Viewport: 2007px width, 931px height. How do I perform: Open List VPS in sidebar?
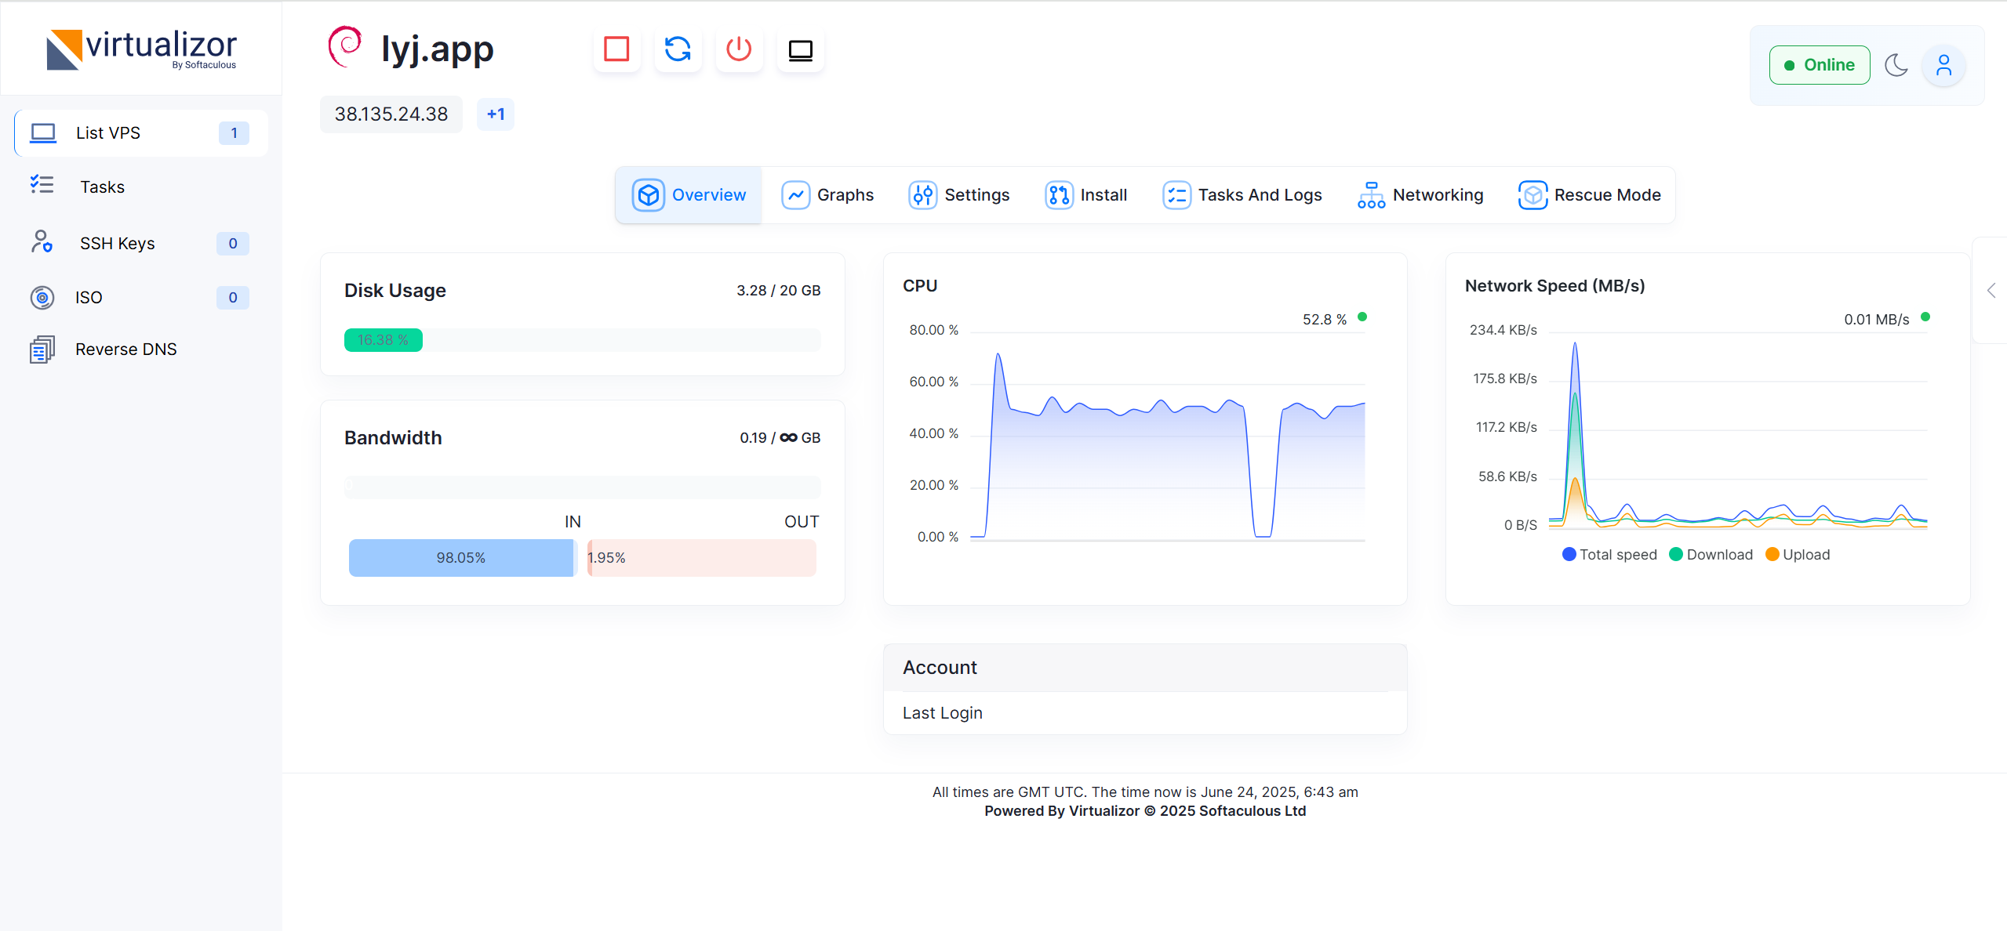coord(141,133)
